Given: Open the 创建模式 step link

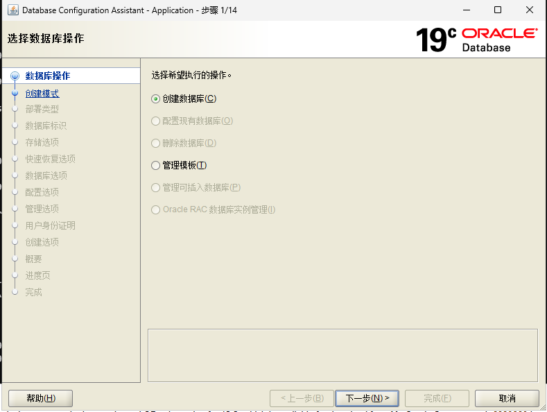Looking at the screenshot, I should point(42,94).
